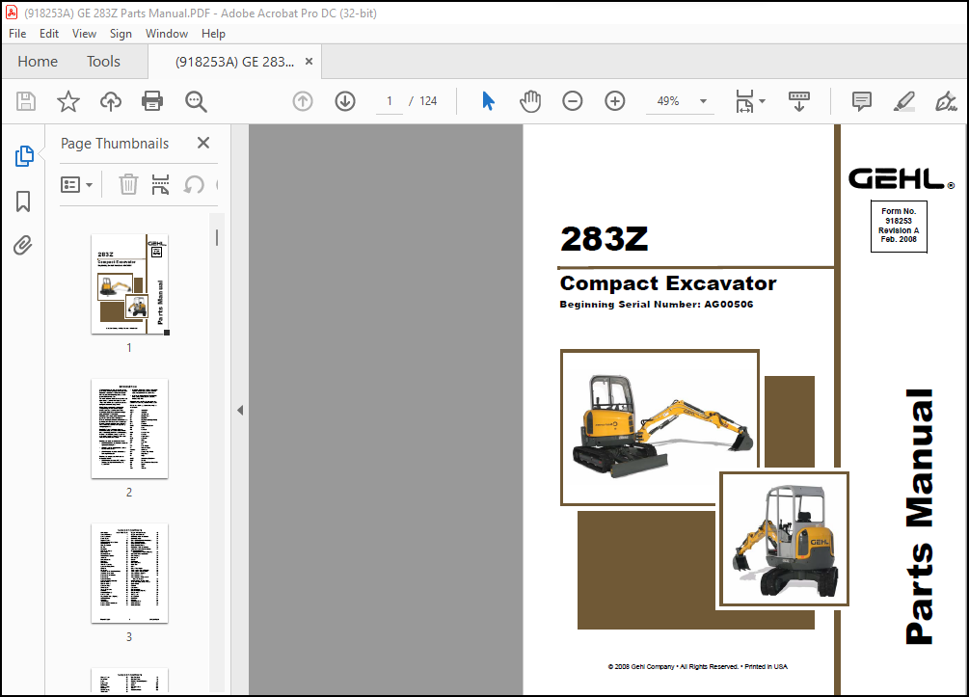Open the Edit menu
Viewport: 969px width, 697px height.
click(x=49, y=34)
